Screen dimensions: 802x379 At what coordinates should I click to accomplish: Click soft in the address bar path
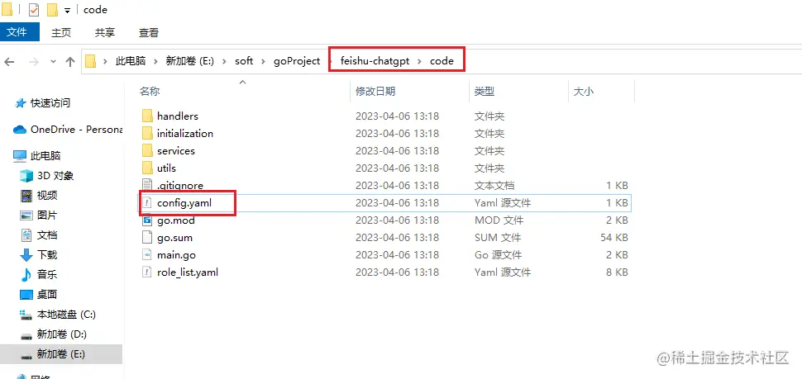(244, 61)
